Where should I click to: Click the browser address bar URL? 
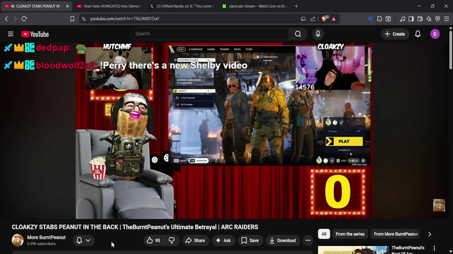coord(125,19)
